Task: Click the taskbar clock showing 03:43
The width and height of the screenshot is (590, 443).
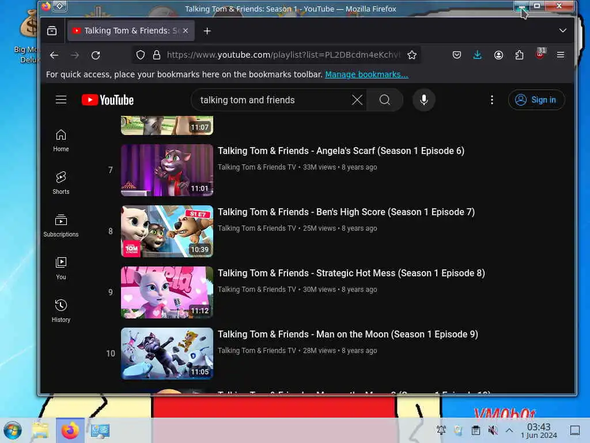Action: tap(539, 430)
